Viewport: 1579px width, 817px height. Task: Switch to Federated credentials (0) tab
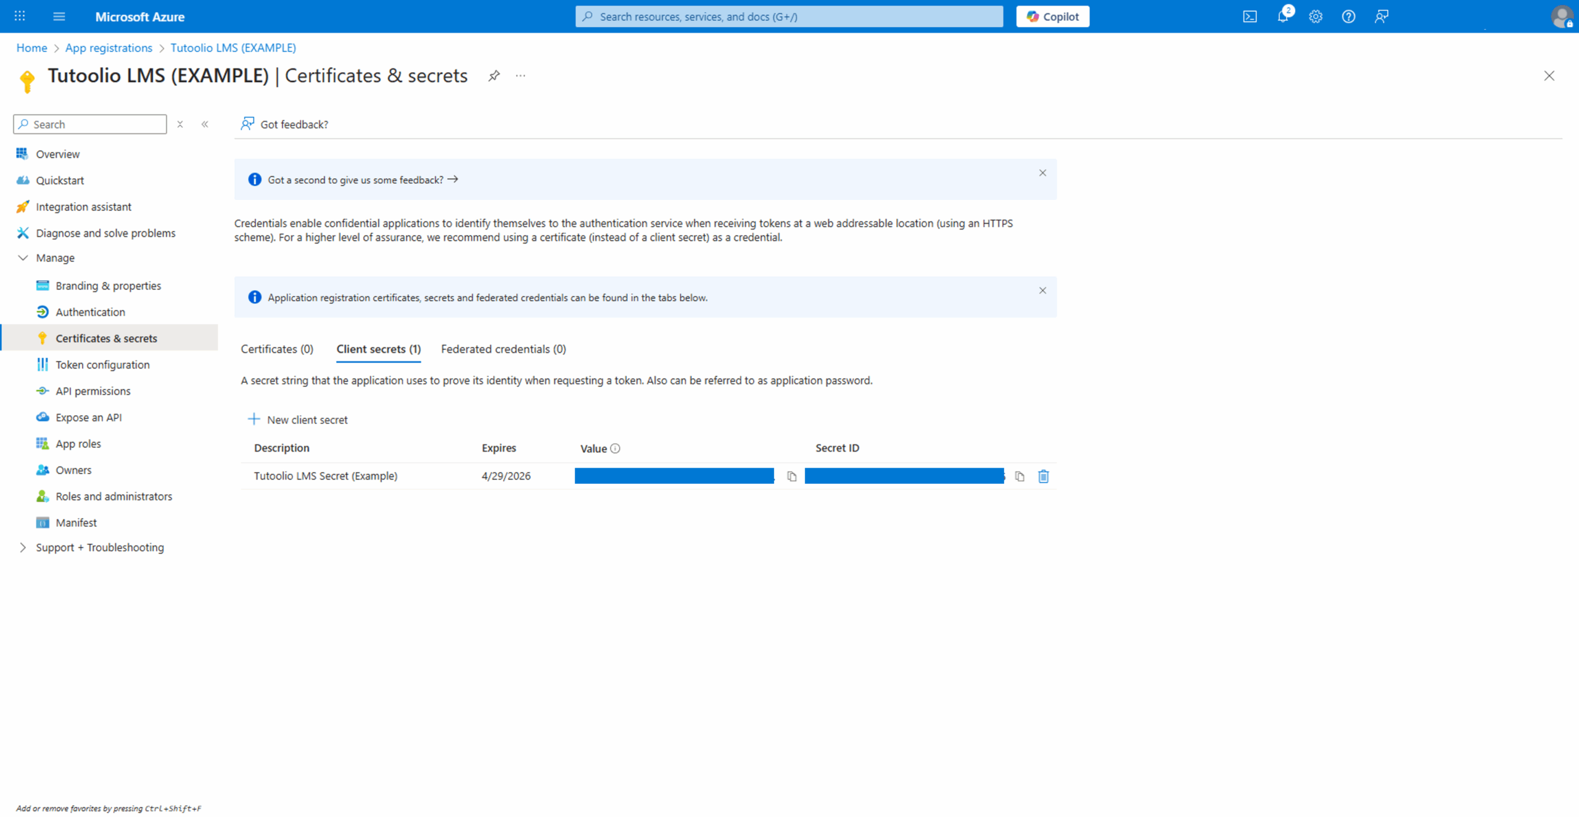[503, 349]
